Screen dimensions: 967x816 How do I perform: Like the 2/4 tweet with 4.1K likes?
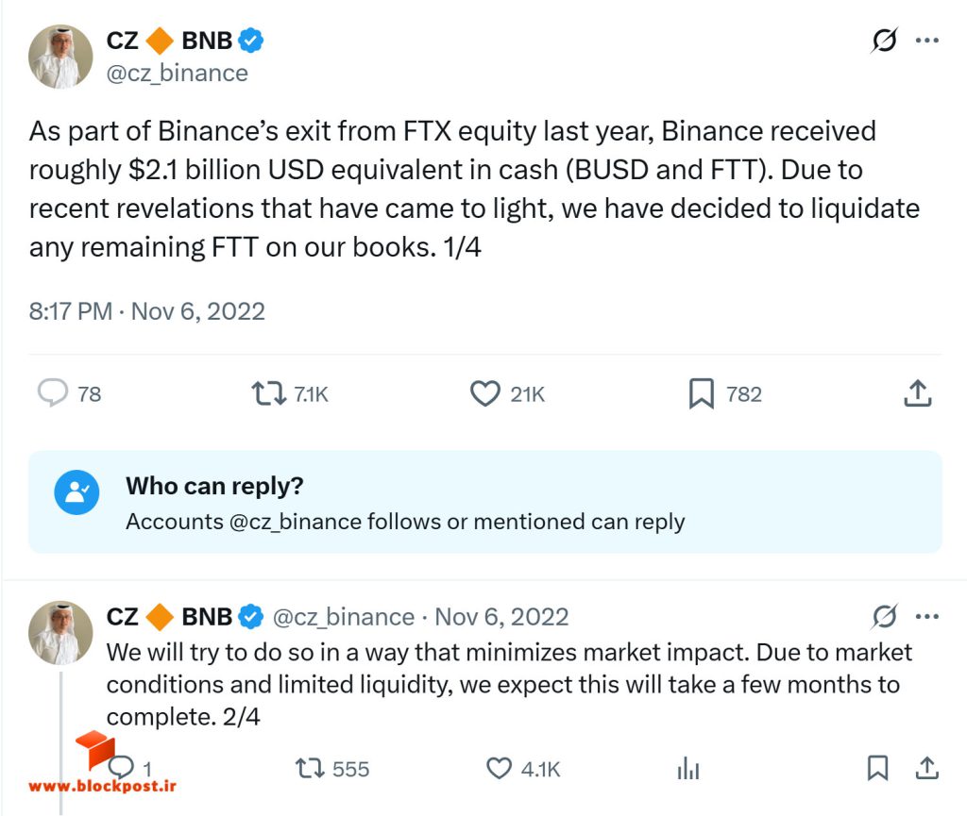[x=499, y=769]
